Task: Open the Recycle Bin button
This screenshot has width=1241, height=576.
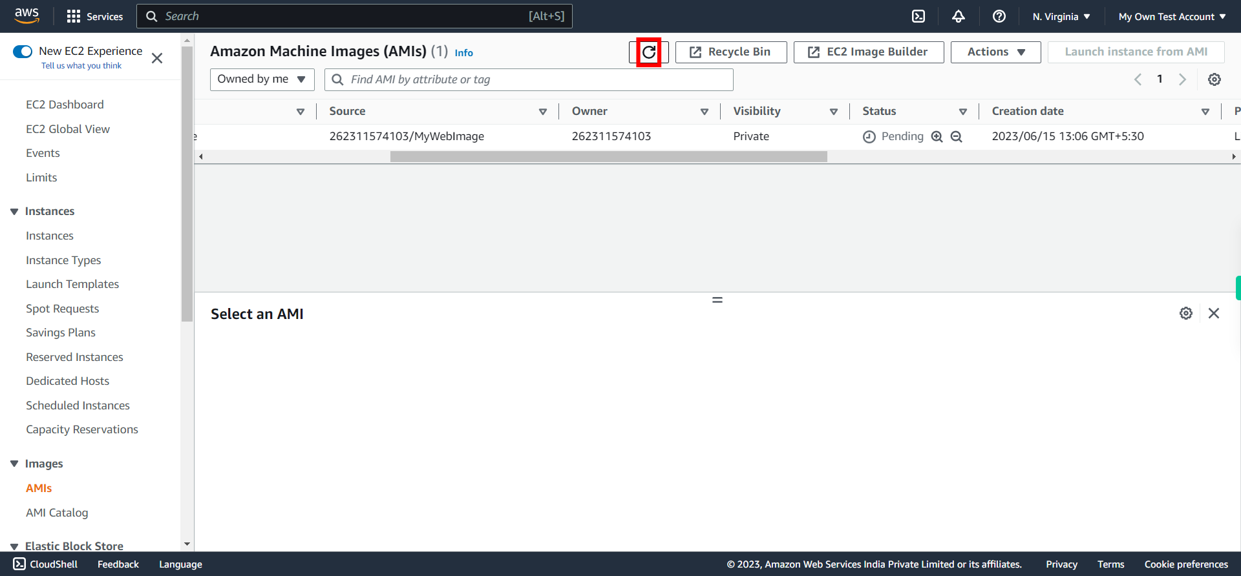Action: click(x=731, y=52)
